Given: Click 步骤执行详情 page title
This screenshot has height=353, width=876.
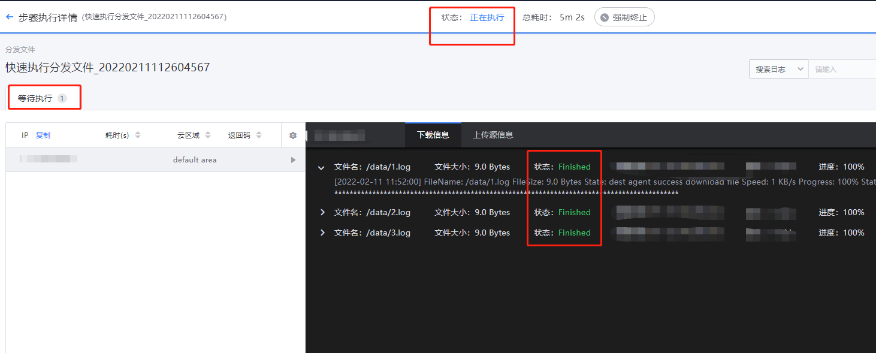Looking at the screenshot, I should coord(48,17).
